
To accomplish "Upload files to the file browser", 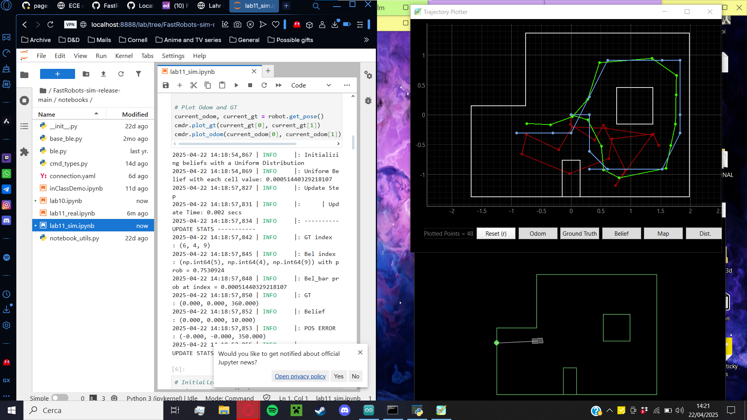I will pyautogui.click(x=103, y=74).
